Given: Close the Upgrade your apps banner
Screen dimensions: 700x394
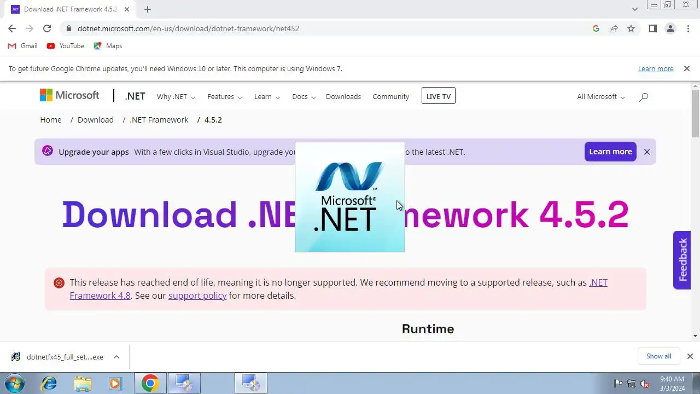Looking at the screenshot, I should point(647,152).
